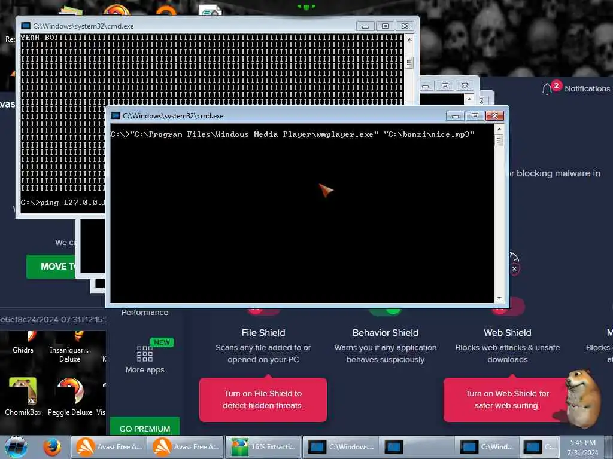Click the Behavior Shield heading
Screen dimensions: 613x459
point(386,332)
